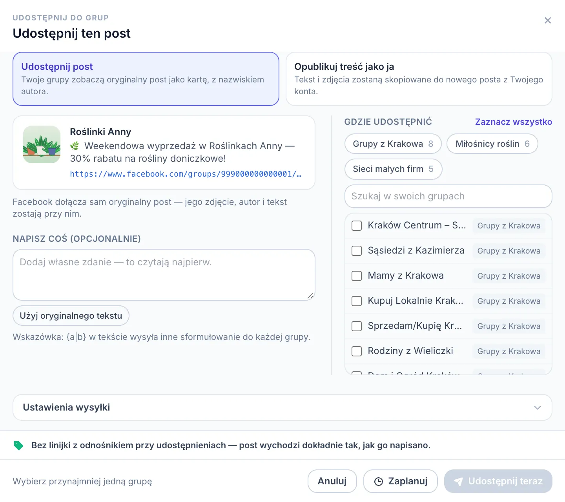
Task: Tick the Rodziny z Wieliczki checkbox
Action: pyautogui.click(x=357, y=351)
